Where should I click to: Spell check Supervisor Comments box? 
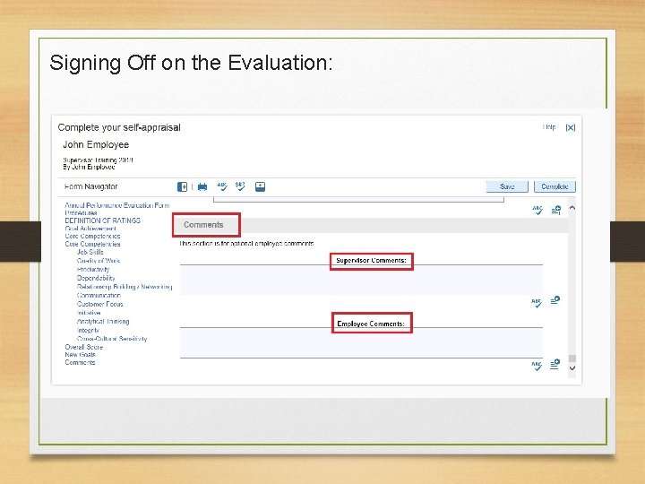pos(537,303)
